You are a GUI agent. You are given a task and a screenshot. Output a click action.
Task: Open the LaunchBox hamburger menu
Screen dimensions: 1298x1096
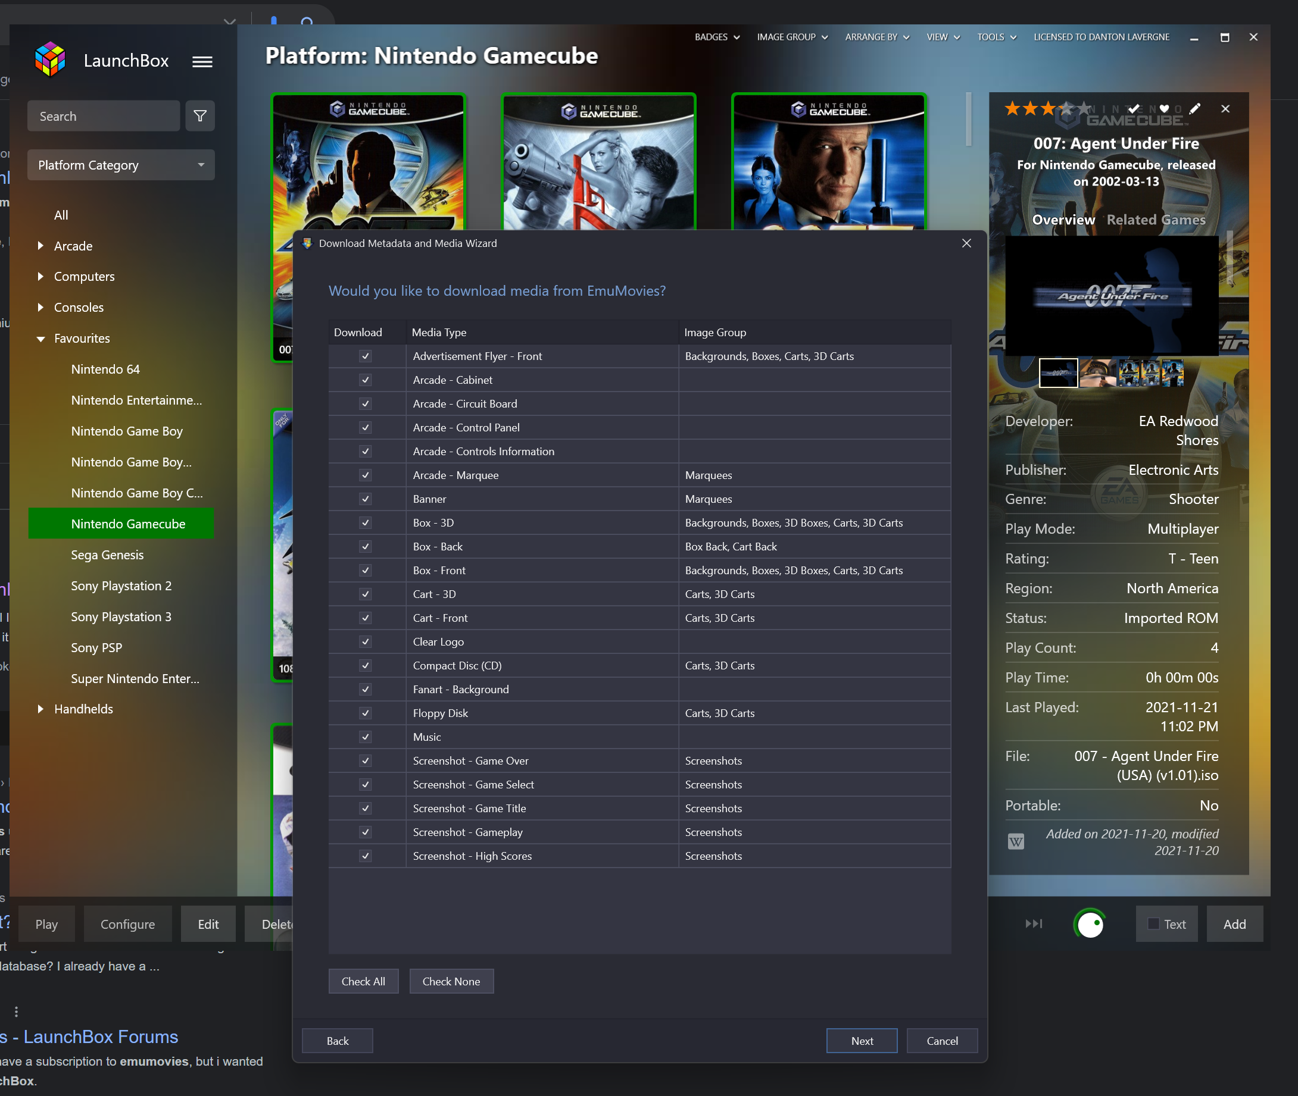point(202,61)
